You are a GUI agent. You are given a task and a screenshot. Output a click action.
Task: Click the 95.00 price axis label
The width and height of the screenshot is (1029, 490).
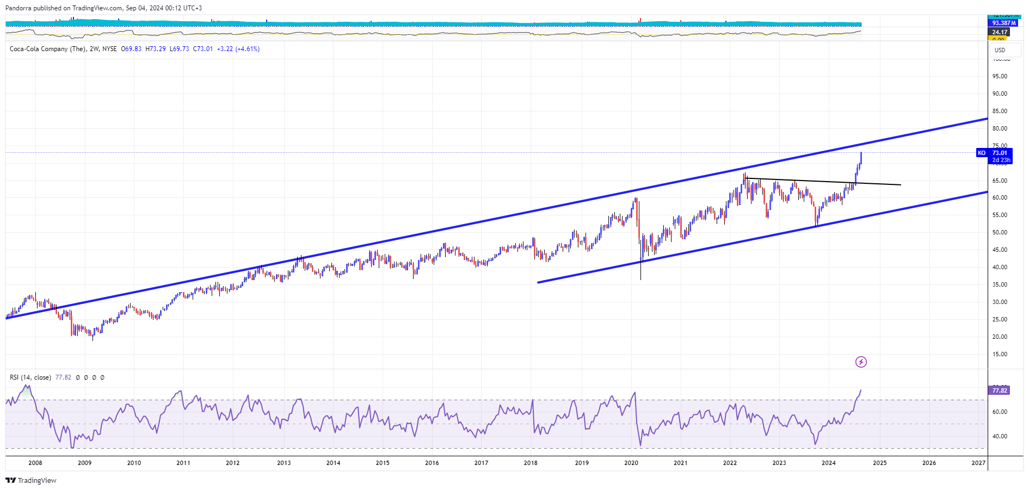(1000, 76)
